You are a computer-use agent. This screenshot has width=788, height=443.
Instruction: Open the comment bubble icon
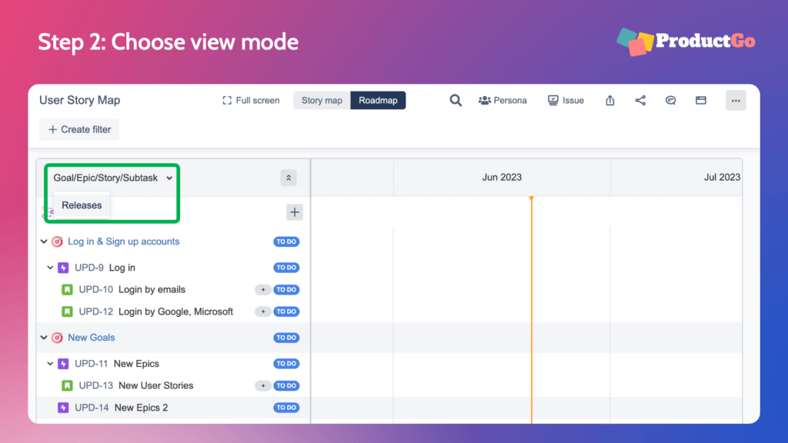(x=670, y=100)
